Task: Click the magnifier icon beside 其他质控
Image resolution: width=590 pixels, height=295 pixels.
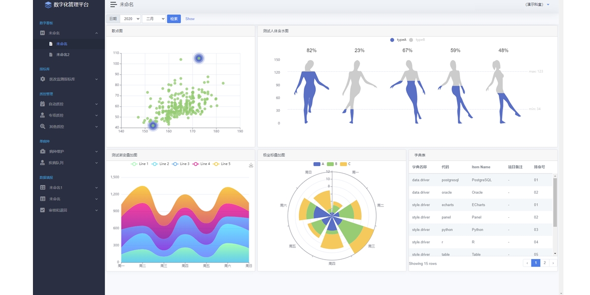Action: click(x=43, y=126)
